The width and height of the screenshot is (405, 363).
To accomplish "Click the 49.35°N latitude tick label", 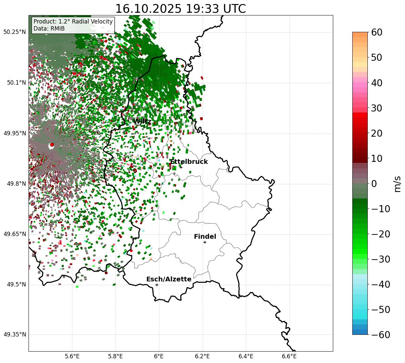I will (x=14, y=334).
